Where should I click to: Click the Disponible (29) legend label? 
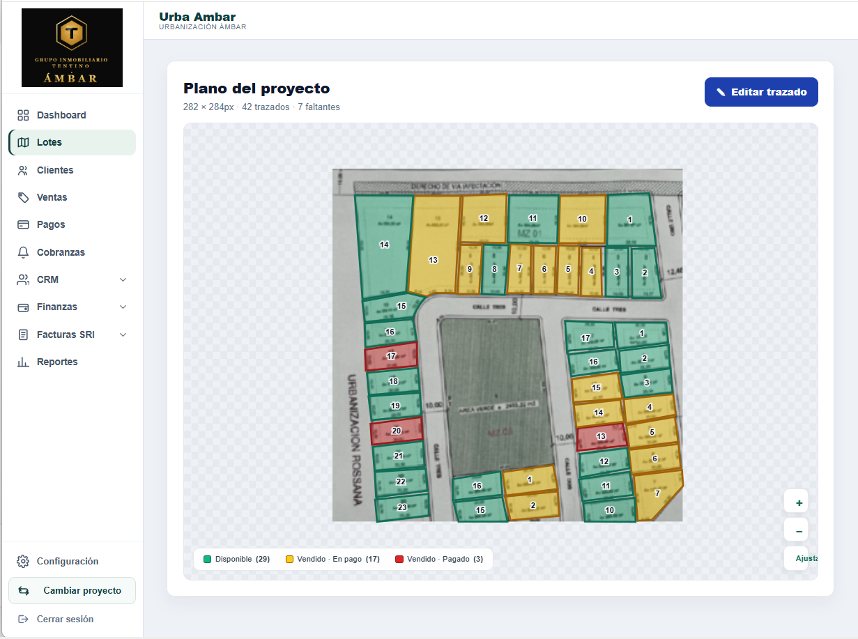pos(243,559)
